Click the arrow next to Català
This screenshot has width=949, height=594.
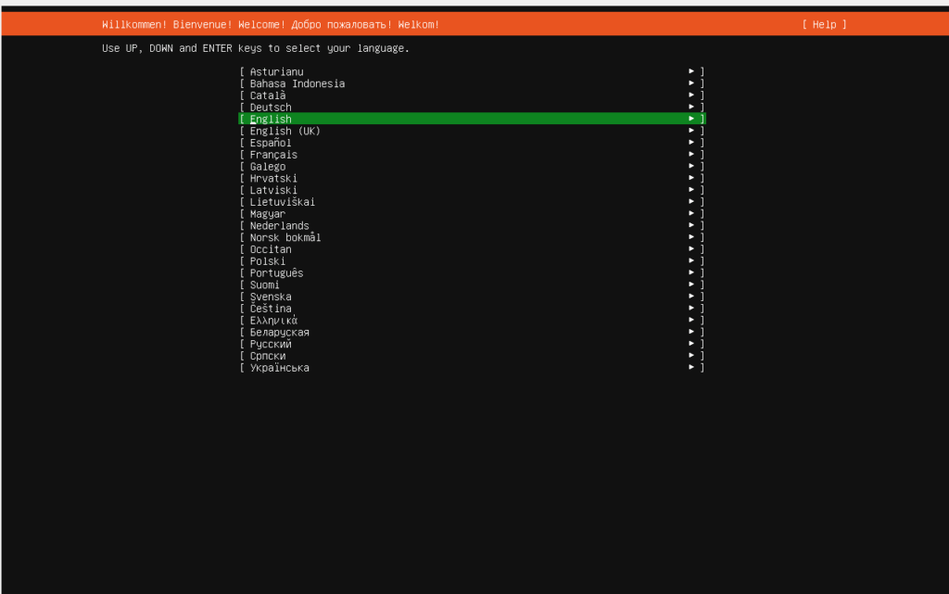691,95
